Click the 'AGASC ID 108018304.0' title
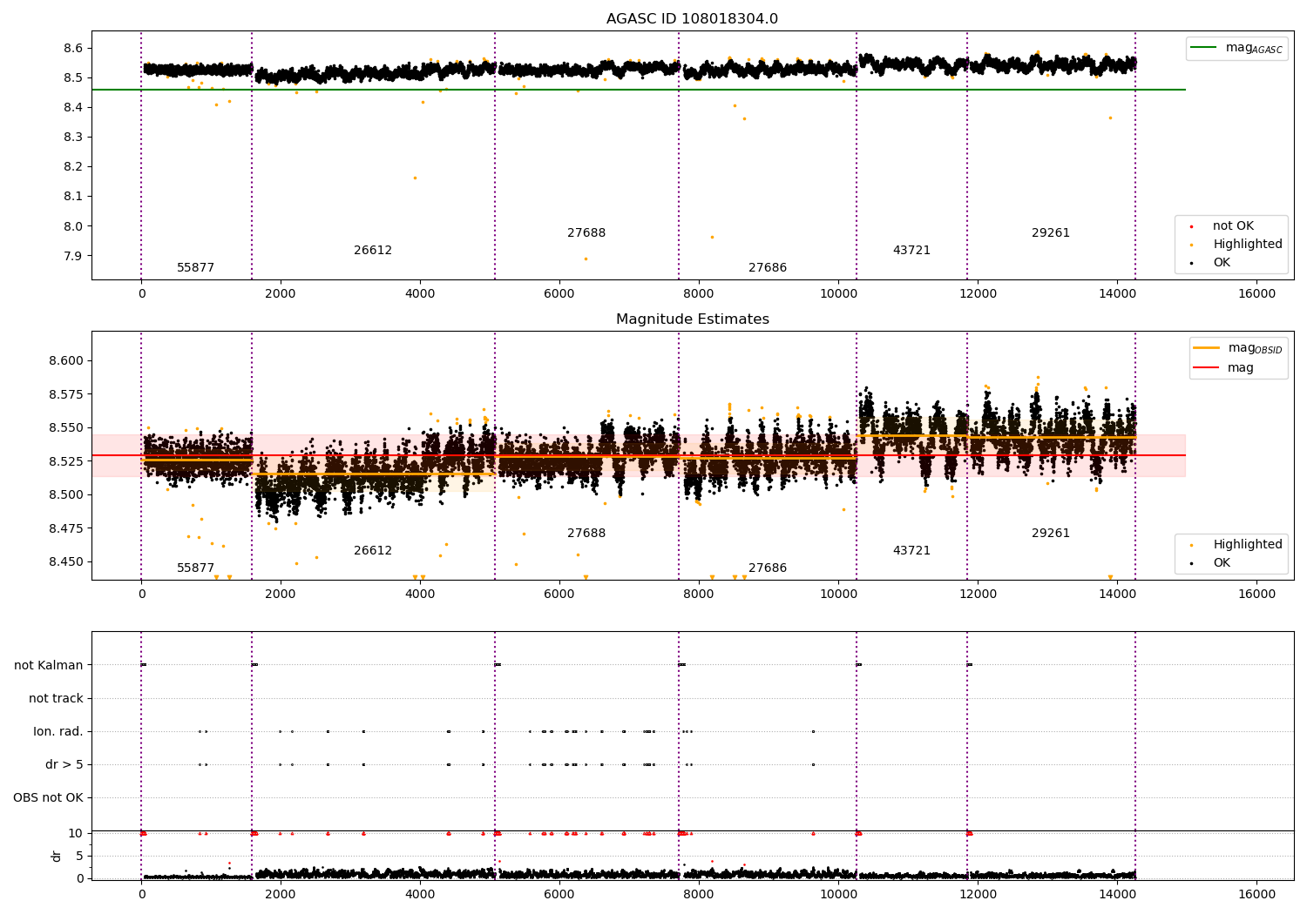1307x914 pixels. point(692,19)
